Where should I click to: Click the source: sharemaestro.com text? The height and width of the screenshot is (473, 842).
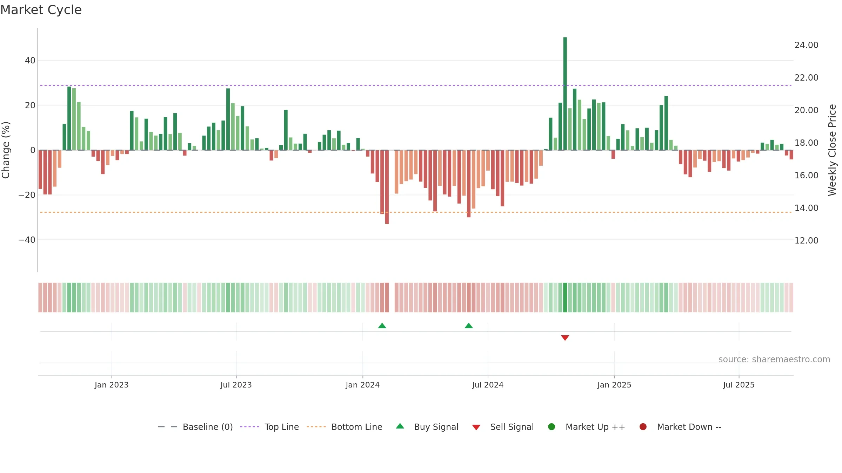(774, 359)
